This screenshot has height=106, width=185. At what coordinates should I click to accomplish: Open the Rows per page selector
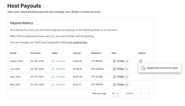click(x=116, y=93)
